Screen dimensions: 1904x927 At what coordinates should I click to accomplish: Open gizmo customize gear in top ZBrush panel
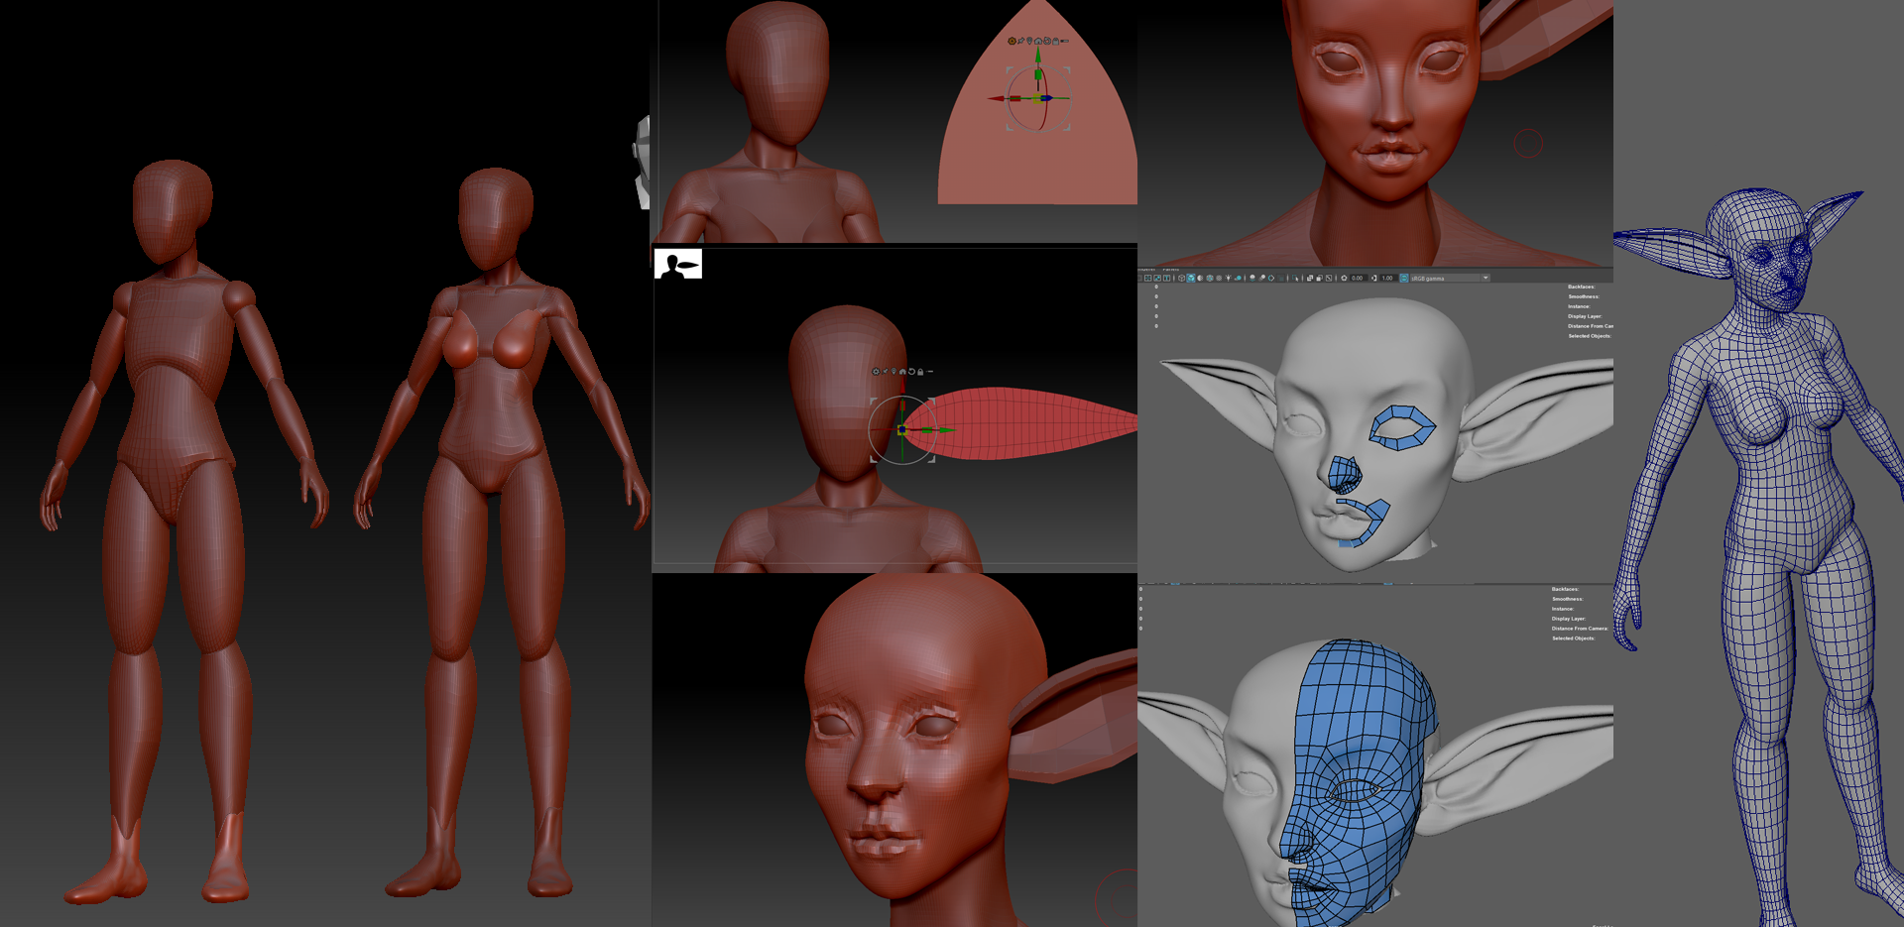point(1011,41)
